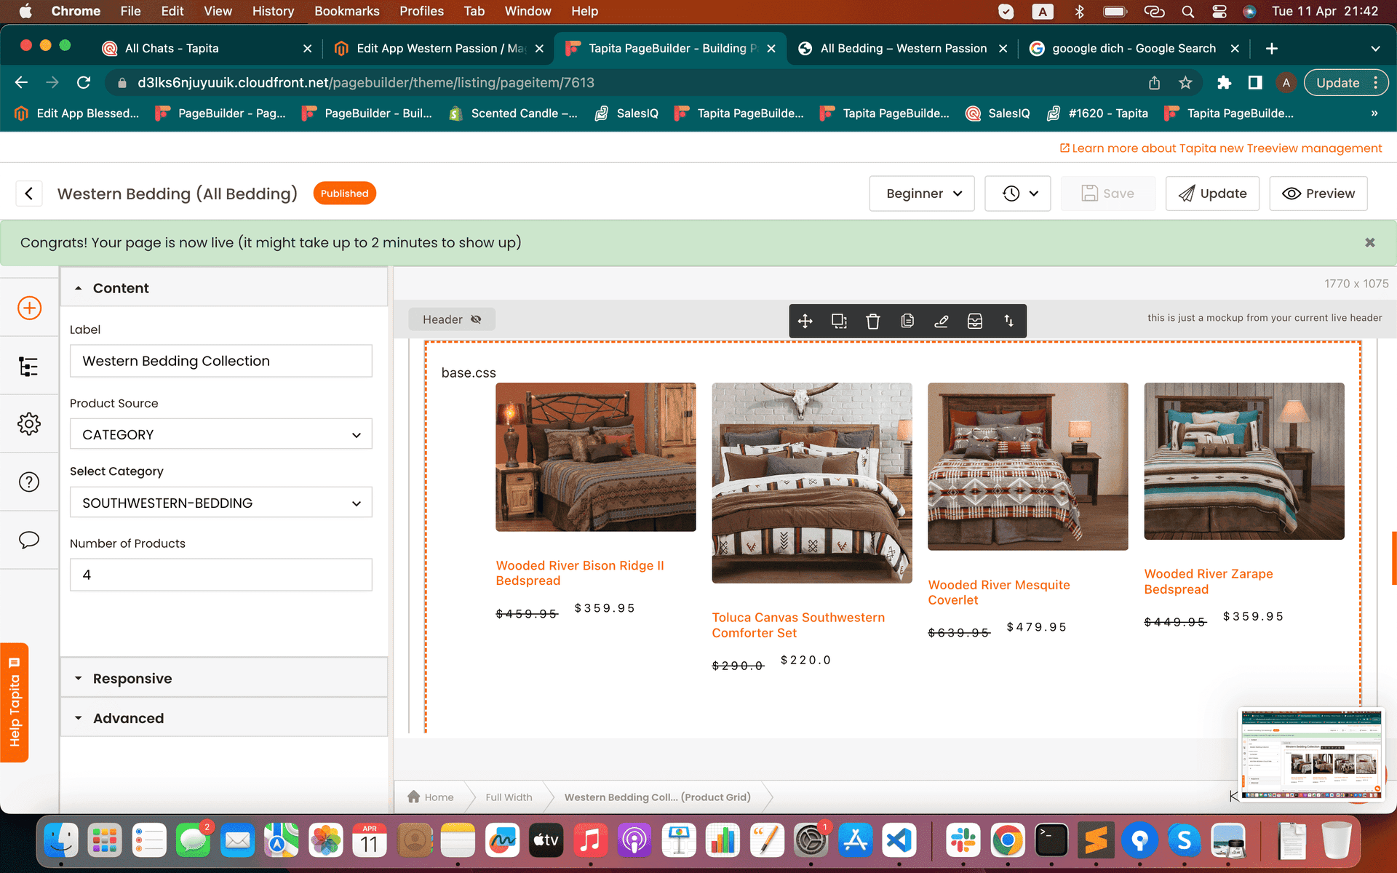Click the add element plus icon in sidebar
The image size is (1397, 873).
(29, 308)
